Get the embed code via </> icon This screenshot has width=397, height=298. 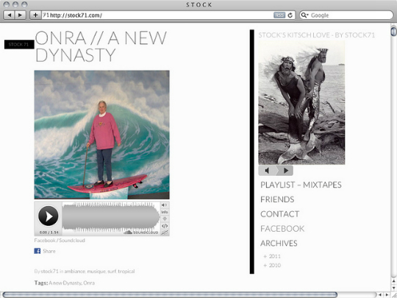(165, 226)
